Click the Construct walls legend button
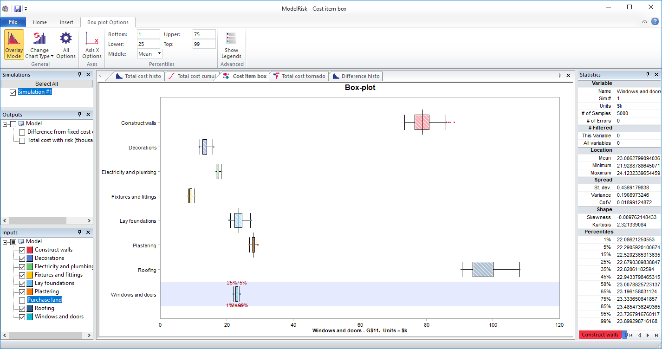 click(600, 335)
